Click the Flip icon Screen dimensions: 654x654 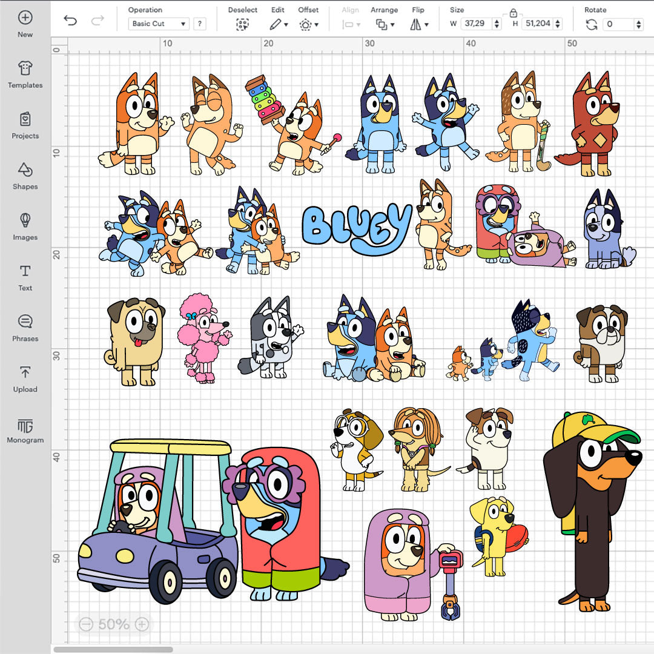pos(415,25)
